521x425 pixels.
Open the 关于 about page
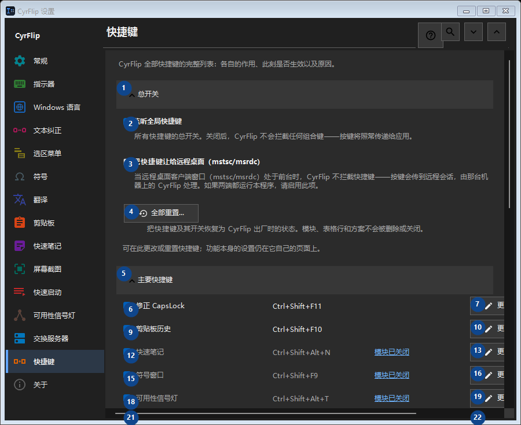click(x=55, y=385)
